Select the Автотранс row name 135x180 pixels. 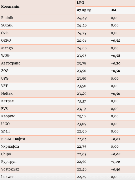point(11,63)
